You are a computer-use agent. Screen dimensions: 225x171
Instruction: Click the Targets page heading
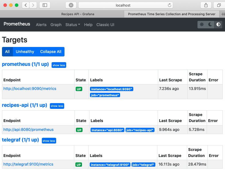(x=15, y=40)
